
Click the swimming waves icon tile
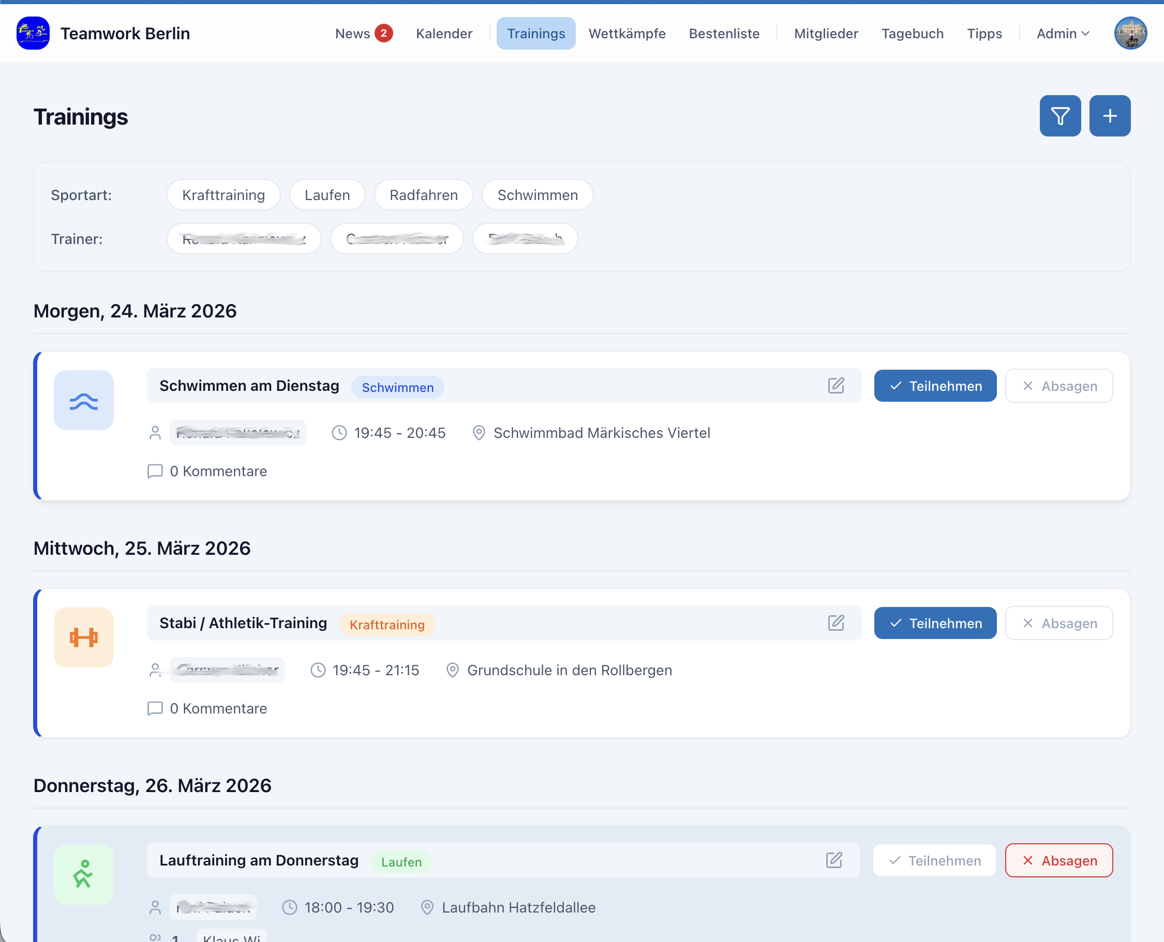84,401
